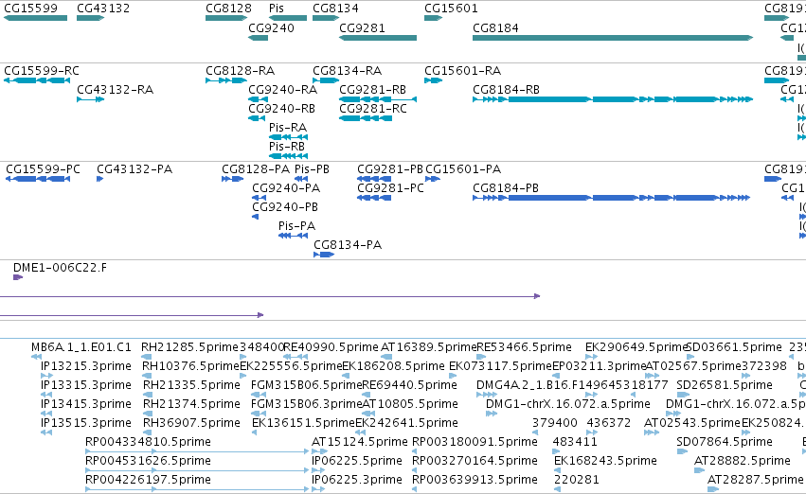Click the CG9240-RB transcript label
806x494 pixels.
click(281, 108)
